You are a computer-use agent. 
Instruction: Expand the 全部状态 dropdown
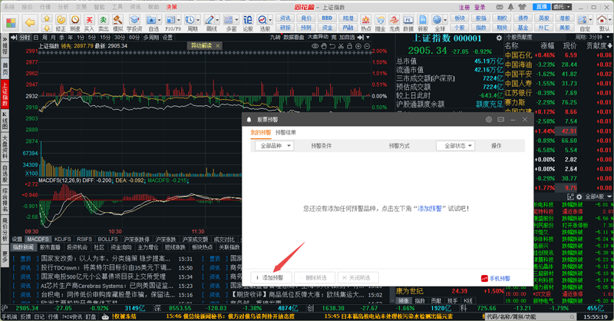pos(455,146)
